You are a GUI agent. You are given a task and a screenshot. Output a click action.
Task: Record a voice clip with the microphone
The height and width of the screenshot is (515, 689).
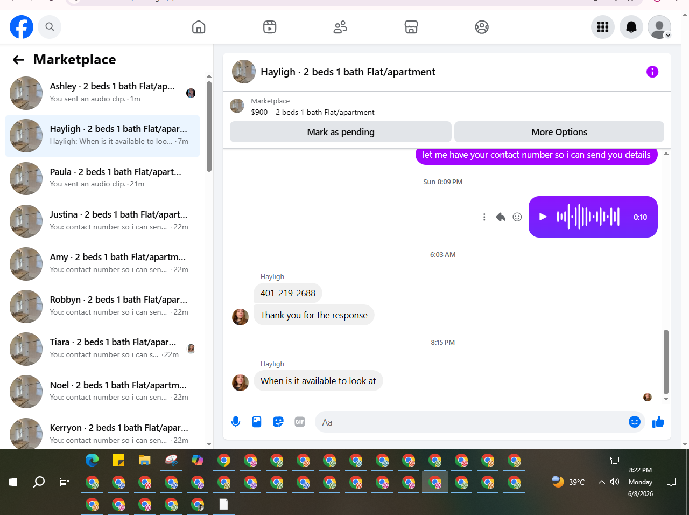[236, 422]
